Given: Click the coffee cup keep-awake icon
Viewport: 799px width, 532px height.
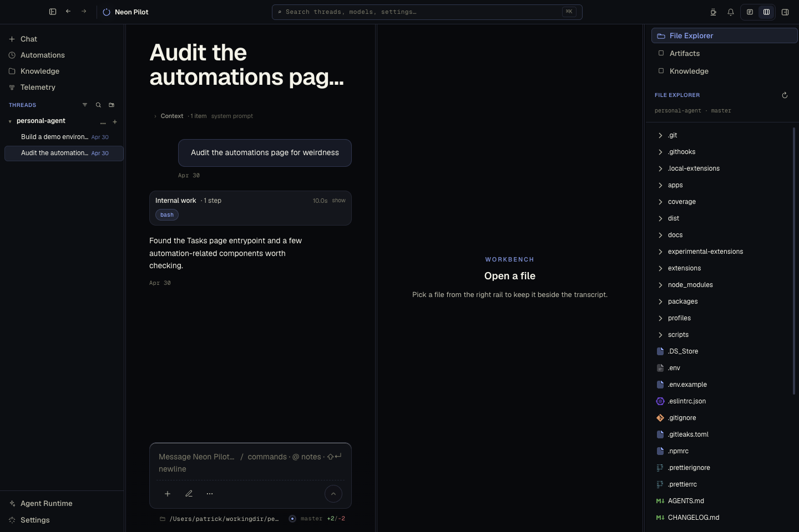Looking at the screenshot, I should tap(714, 12).
